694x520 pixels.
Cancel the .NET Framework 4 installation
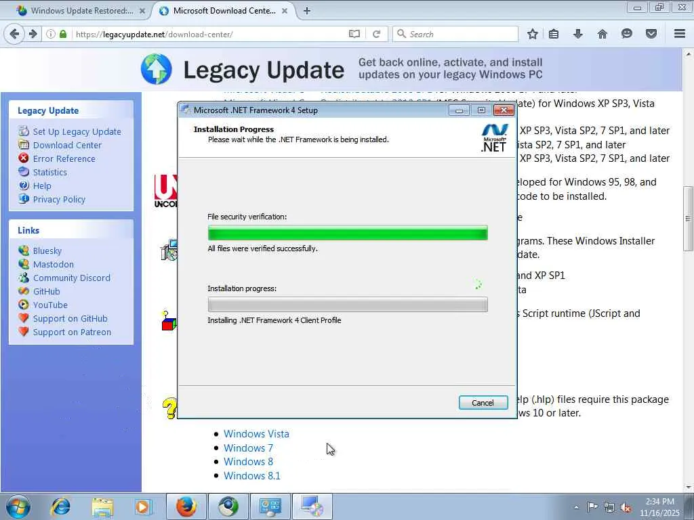click(483, 402)
